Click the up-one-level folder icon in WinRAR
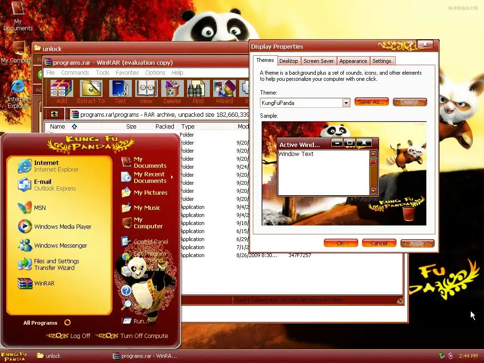Screen dimensions: 484x363 pyautogui.click(x=54, y=114)
